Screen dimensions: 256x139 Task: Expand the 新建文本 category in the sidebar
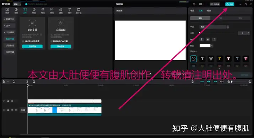9,19
